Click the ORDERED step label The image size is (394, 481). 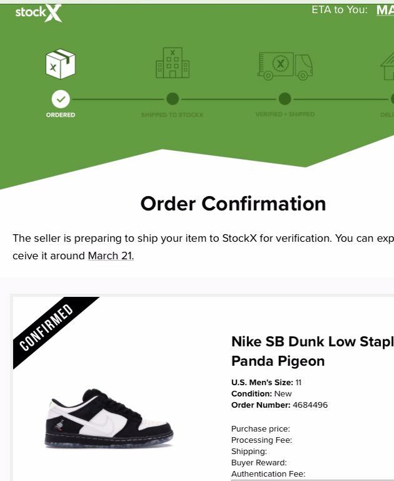pyautogui.click(x=61, y=115)
